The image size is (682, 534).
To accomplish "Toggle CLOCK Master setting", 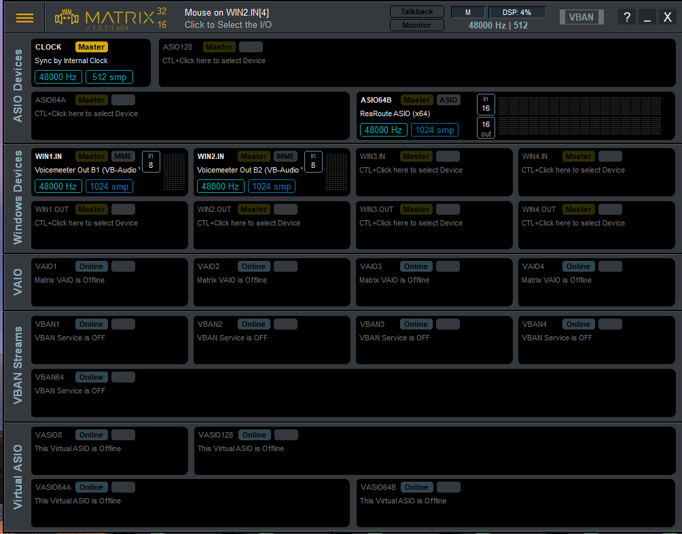I will pos(91,47).
